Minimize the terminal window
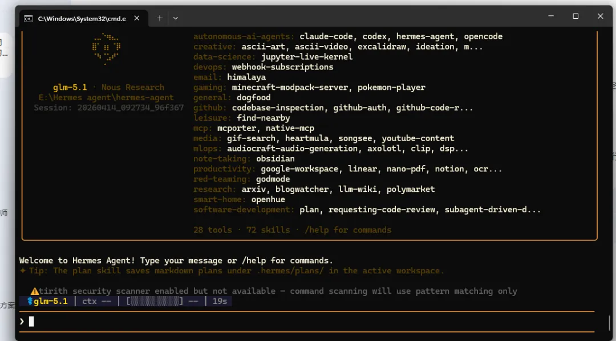 [551, 16]
